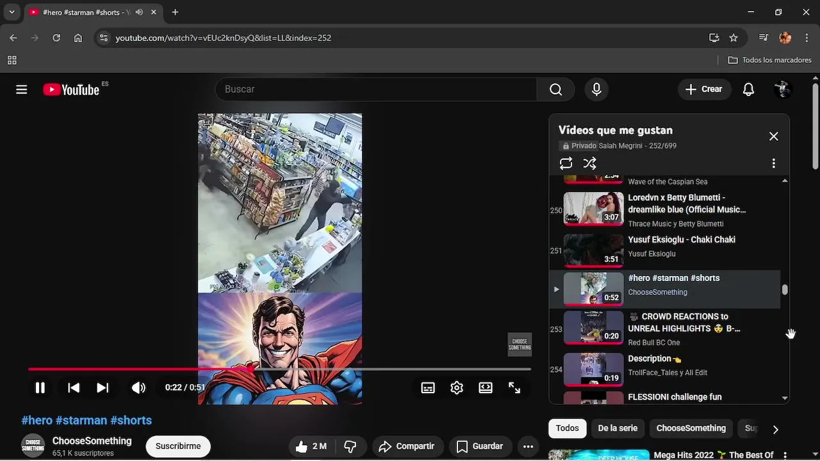The image size is (820, 461).
Task: Open the browser three-dot menu
Action: coord(806,38)
